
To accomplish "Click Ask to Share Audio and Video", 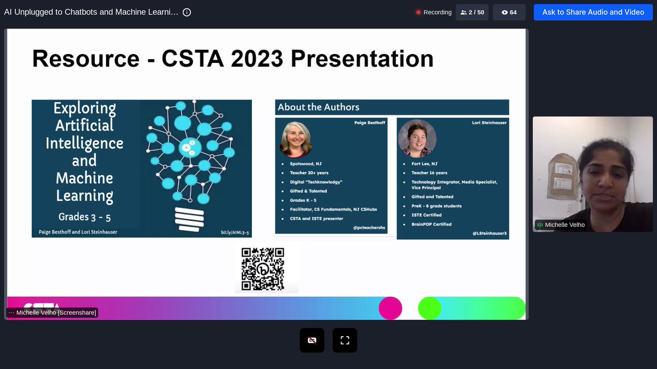I will click(x=593, y=12).
